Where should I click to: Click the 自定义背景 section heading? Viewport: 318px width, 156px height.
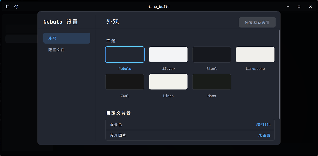118,113
